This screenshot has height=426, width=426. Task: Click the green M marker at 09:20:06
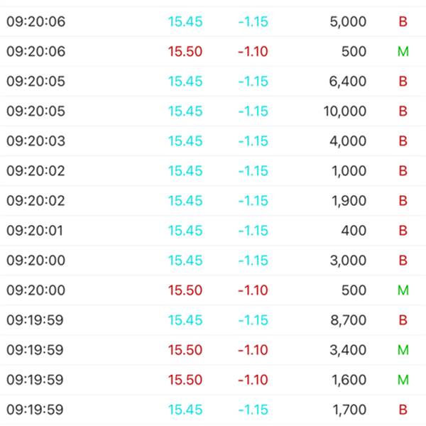pos(403,52)
